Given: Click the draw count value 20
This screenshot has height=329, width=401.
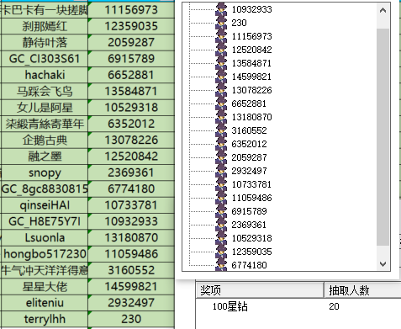Looking at the screenshot, I should coord(334,306).
